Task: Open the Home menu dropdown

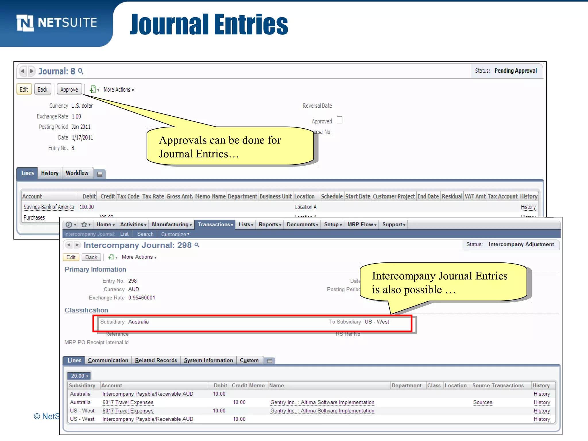Action: click(105, 225)
